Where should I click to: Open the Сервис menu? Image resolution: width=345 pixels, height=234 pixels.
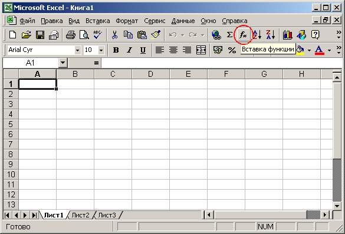click(155, 21)
